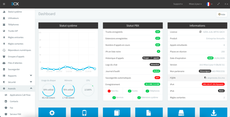This screenshot has height=117, width=230.
Task: Click the download arrow tile
Action: 214,112
